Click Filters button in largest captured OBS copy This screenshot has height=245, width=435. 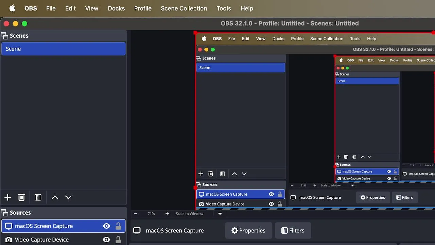404,198
